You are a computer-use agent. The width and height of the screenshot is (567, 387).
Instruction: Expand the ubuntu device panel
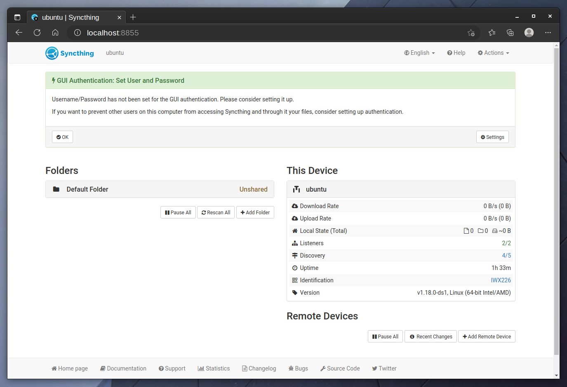401,189
